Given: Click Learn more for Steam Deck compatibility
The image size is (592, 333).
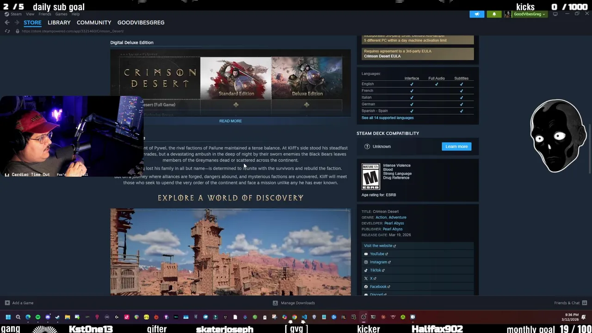Looking at the screenshot, I should 456,146.
